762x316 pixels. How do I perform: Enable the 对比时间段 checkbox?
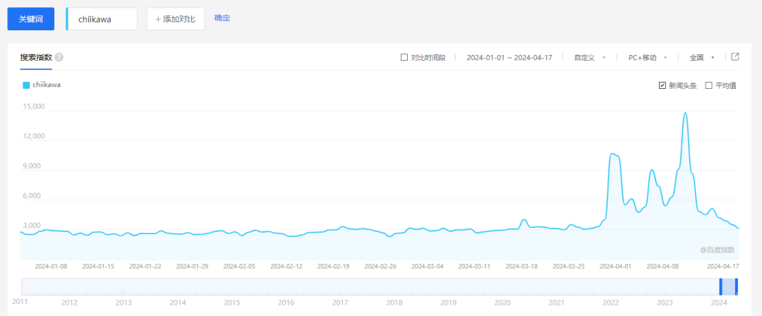(404, 58)
